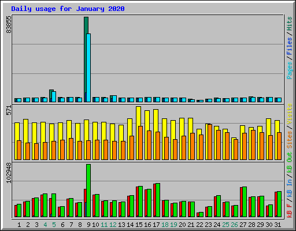Screen dimensions: 296x231
Task: Click the 'Sites' legend label
Action: coord(289,140)
